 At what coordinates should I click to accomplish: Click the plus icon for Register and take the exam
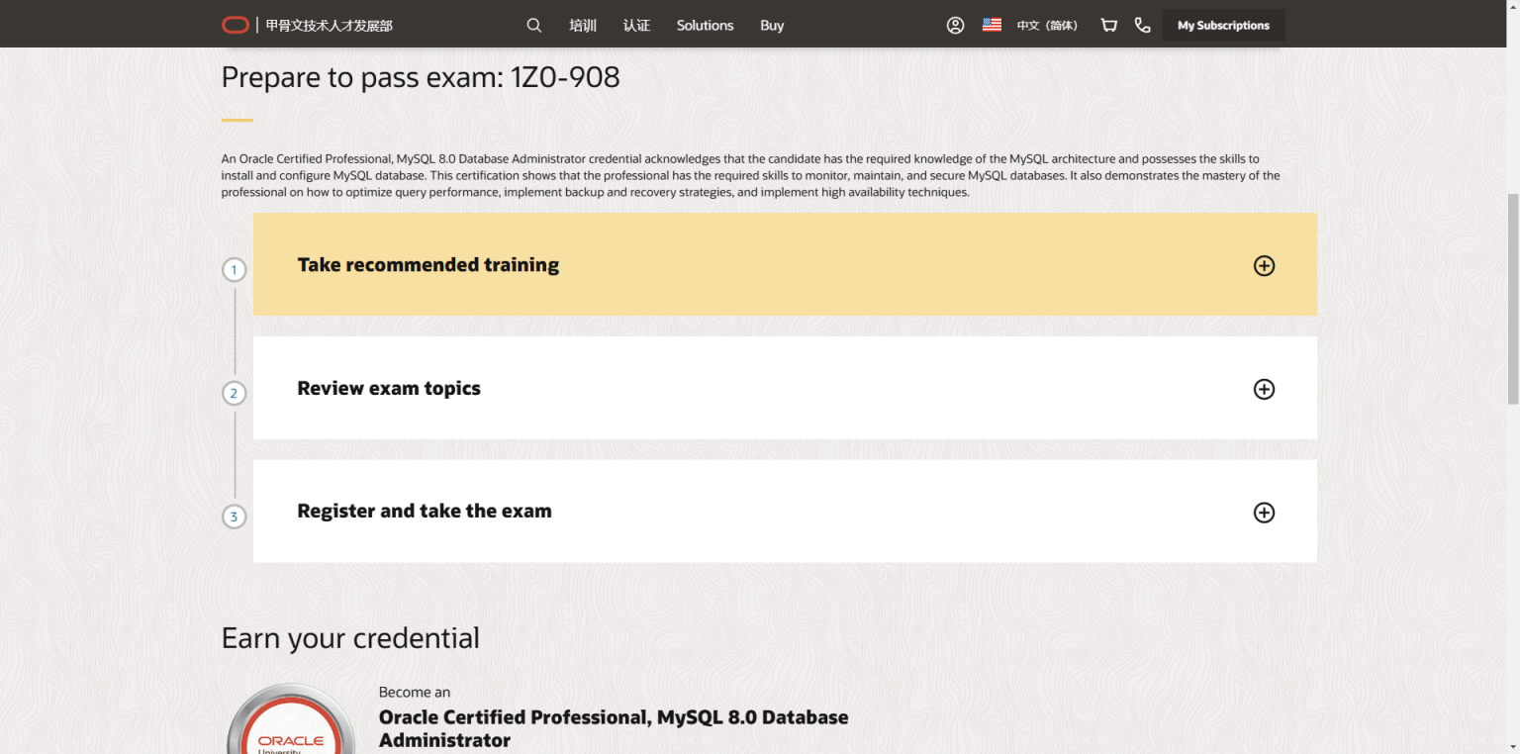pyautogui.click(x=1264, y=513)
